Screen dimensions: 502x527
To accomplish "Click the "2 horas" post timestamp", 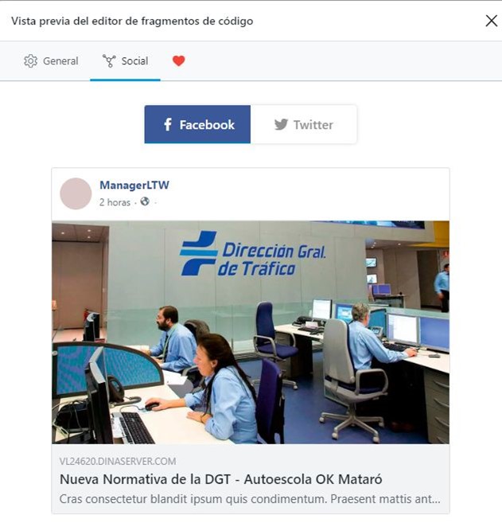I will pos(115,202).
